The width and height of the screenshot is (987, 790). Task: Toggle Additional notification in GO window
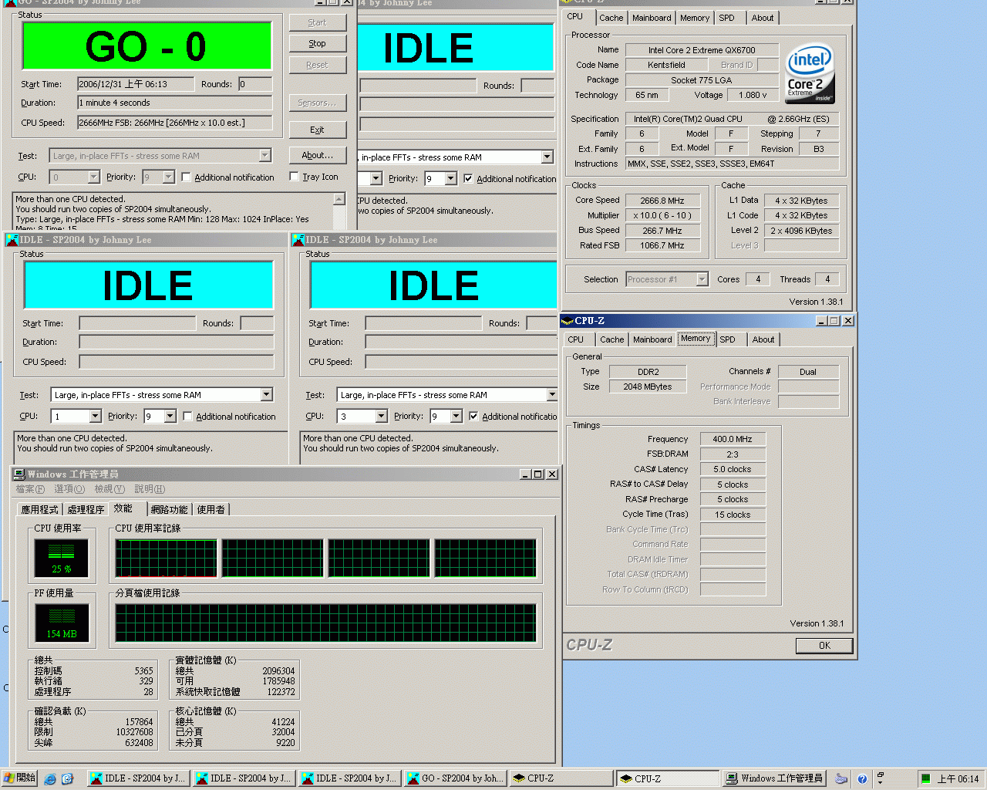[186, 177]
